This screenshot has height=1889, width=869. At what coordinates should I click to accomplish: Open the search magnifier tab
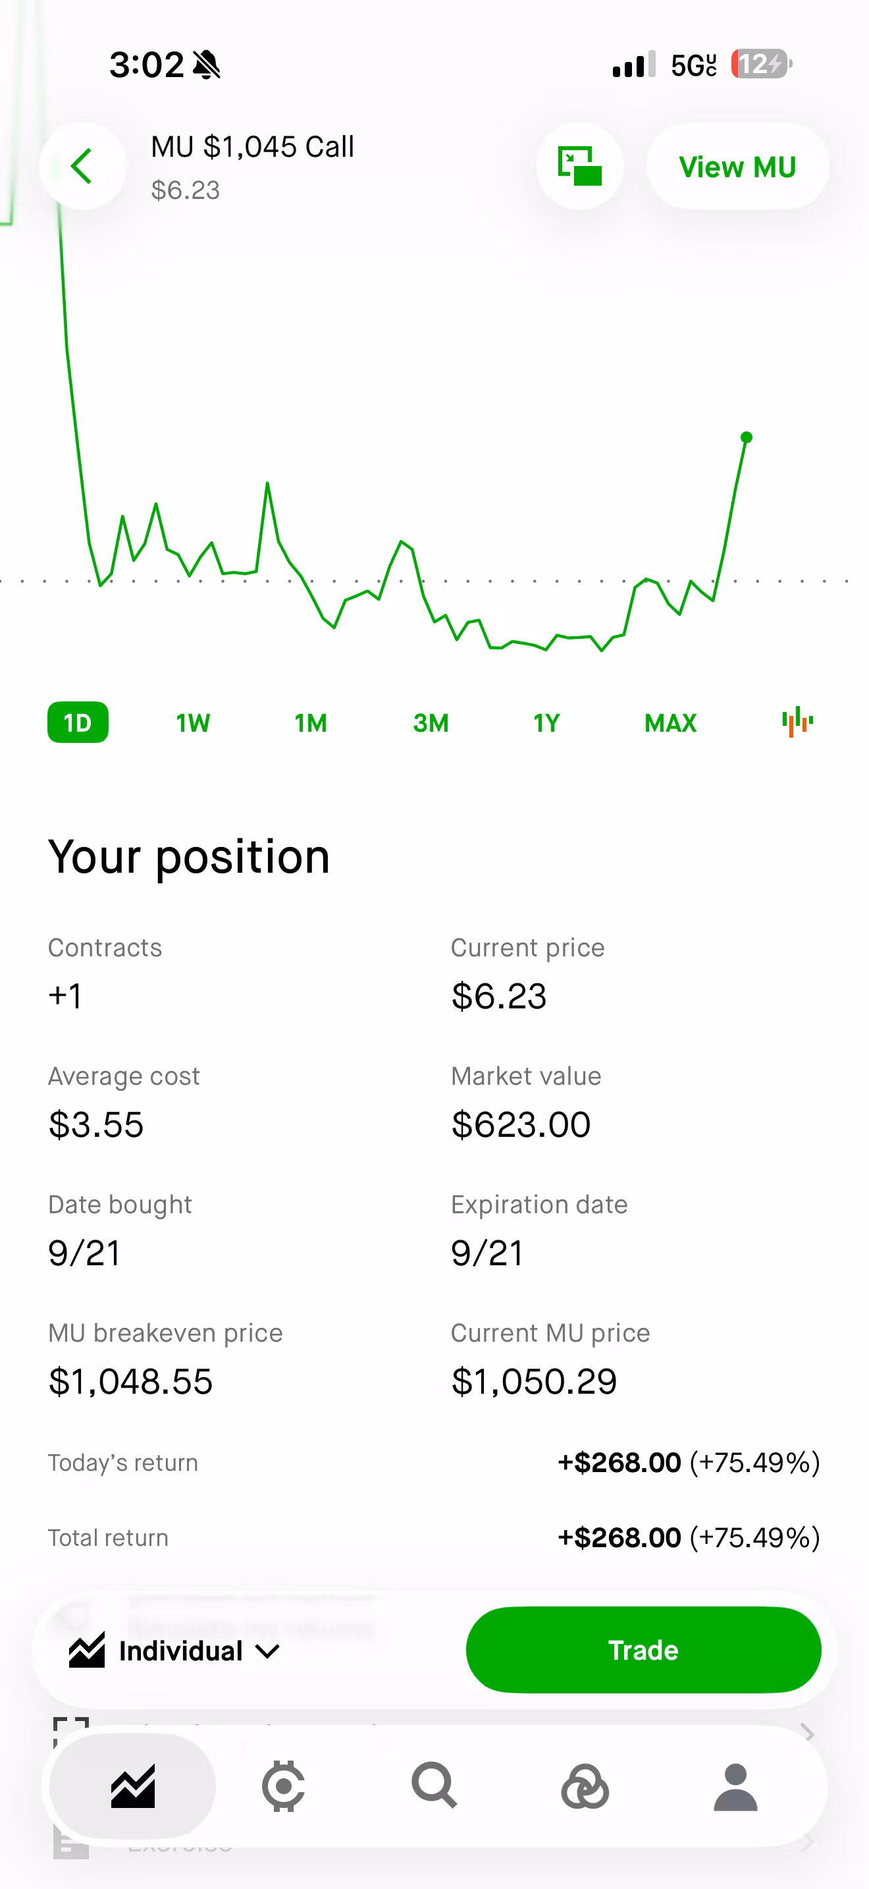pos(434,1786)
